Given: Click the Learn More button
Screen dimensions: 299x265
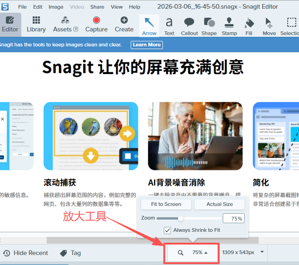Looking at the screenshot, I should tap(147, 45).
